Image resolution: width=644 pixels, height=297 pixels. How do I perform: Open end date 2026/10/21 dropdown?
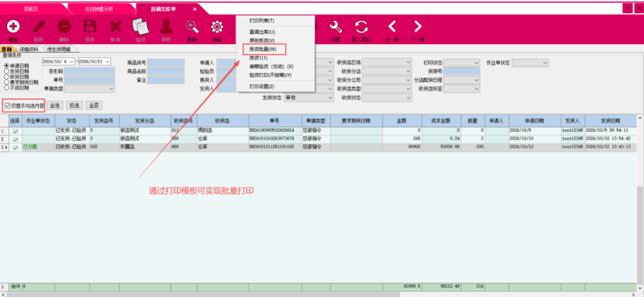click(108, 61)
